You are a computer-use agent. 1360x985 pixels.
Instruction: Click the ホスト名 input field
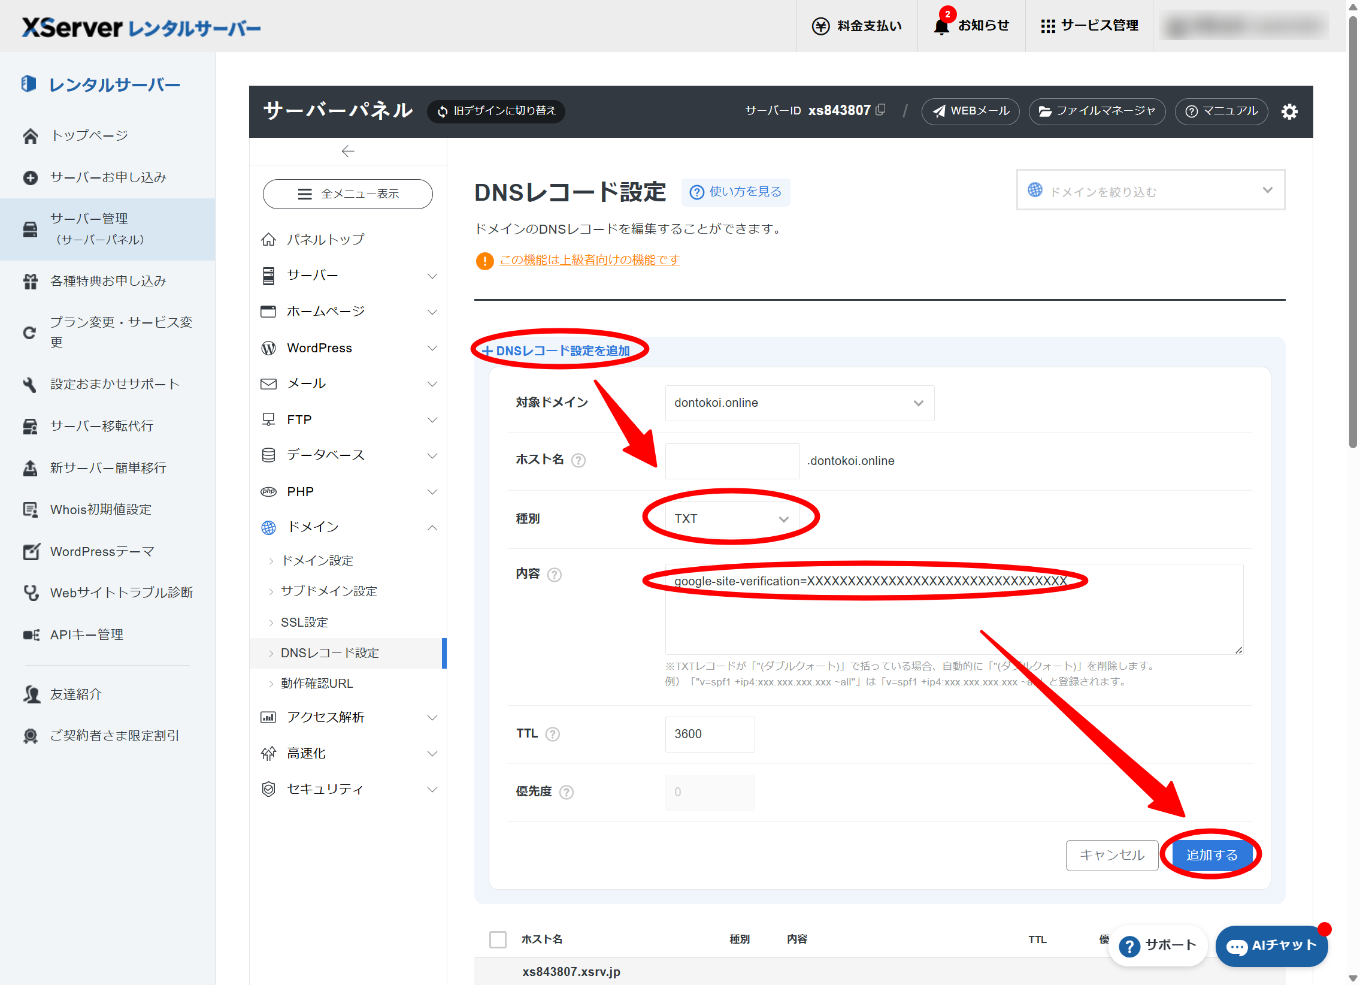click(732, 461)
